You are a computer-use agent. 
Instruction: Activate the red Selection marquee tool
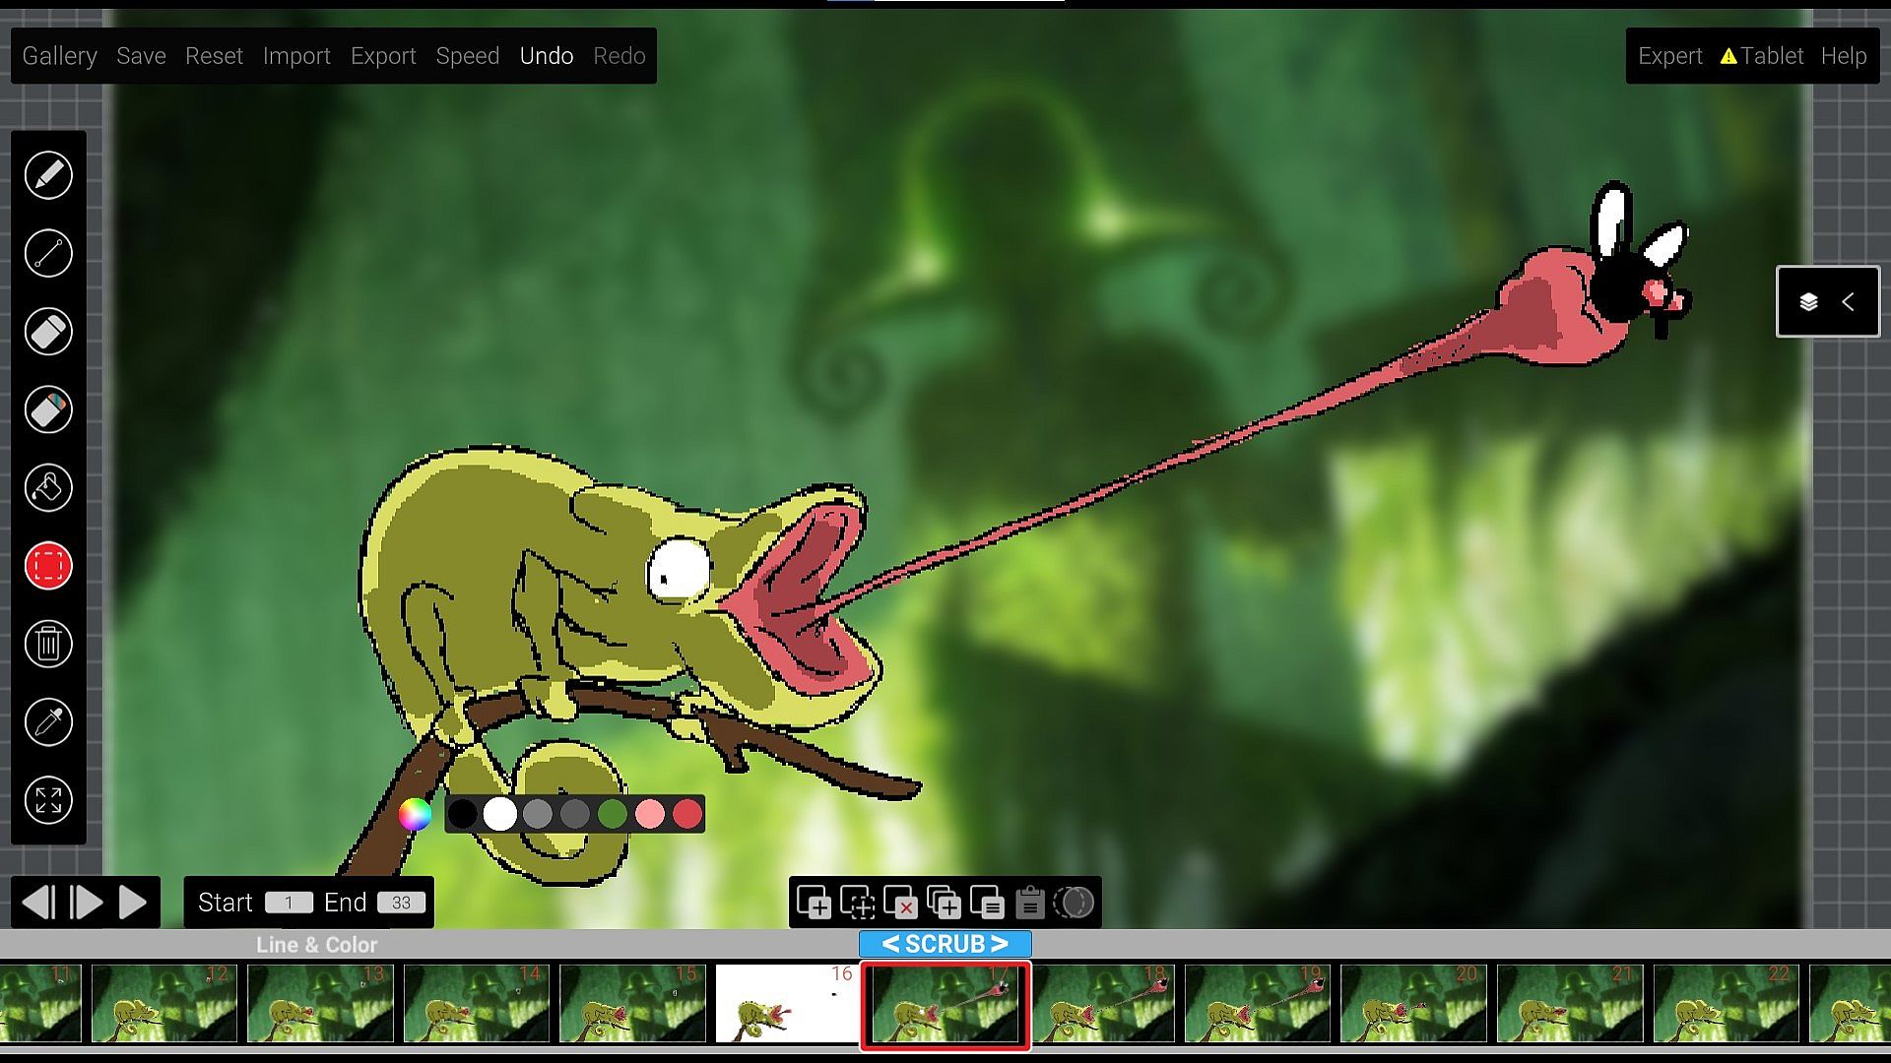[48, 566]
